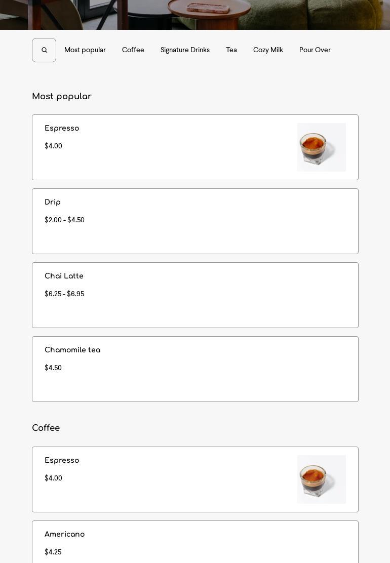The image size is (390, 563).
Task: Jump to the Coffee category tab
Action: tap(133, 50)
